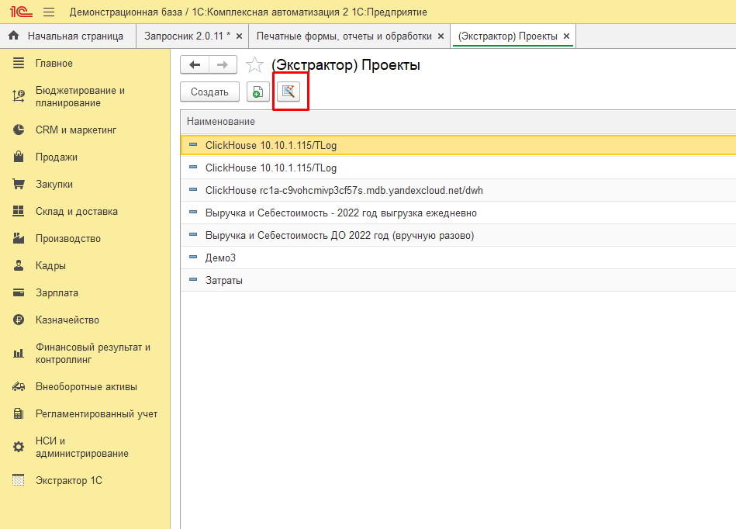Click the back navigation arrow
Screen dimensions: 736x529
click(x=195, y=65)
